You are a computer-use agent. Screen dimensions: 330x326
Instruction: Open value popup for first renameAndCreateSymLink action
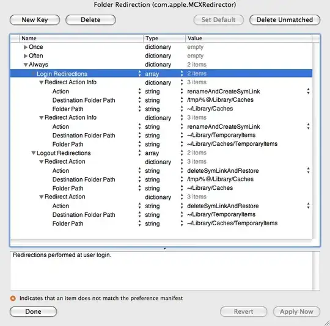[308, 91]
